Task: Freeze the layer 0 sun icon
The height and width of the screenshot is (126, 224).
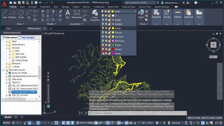Action: tap(106, 15)
